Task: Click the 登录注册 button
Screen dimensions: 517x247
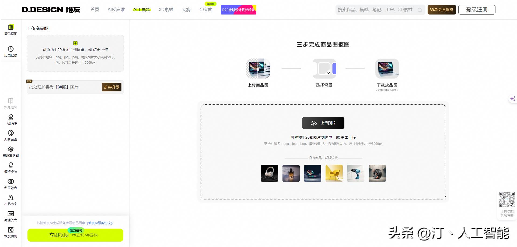Action: coord(477,9)
